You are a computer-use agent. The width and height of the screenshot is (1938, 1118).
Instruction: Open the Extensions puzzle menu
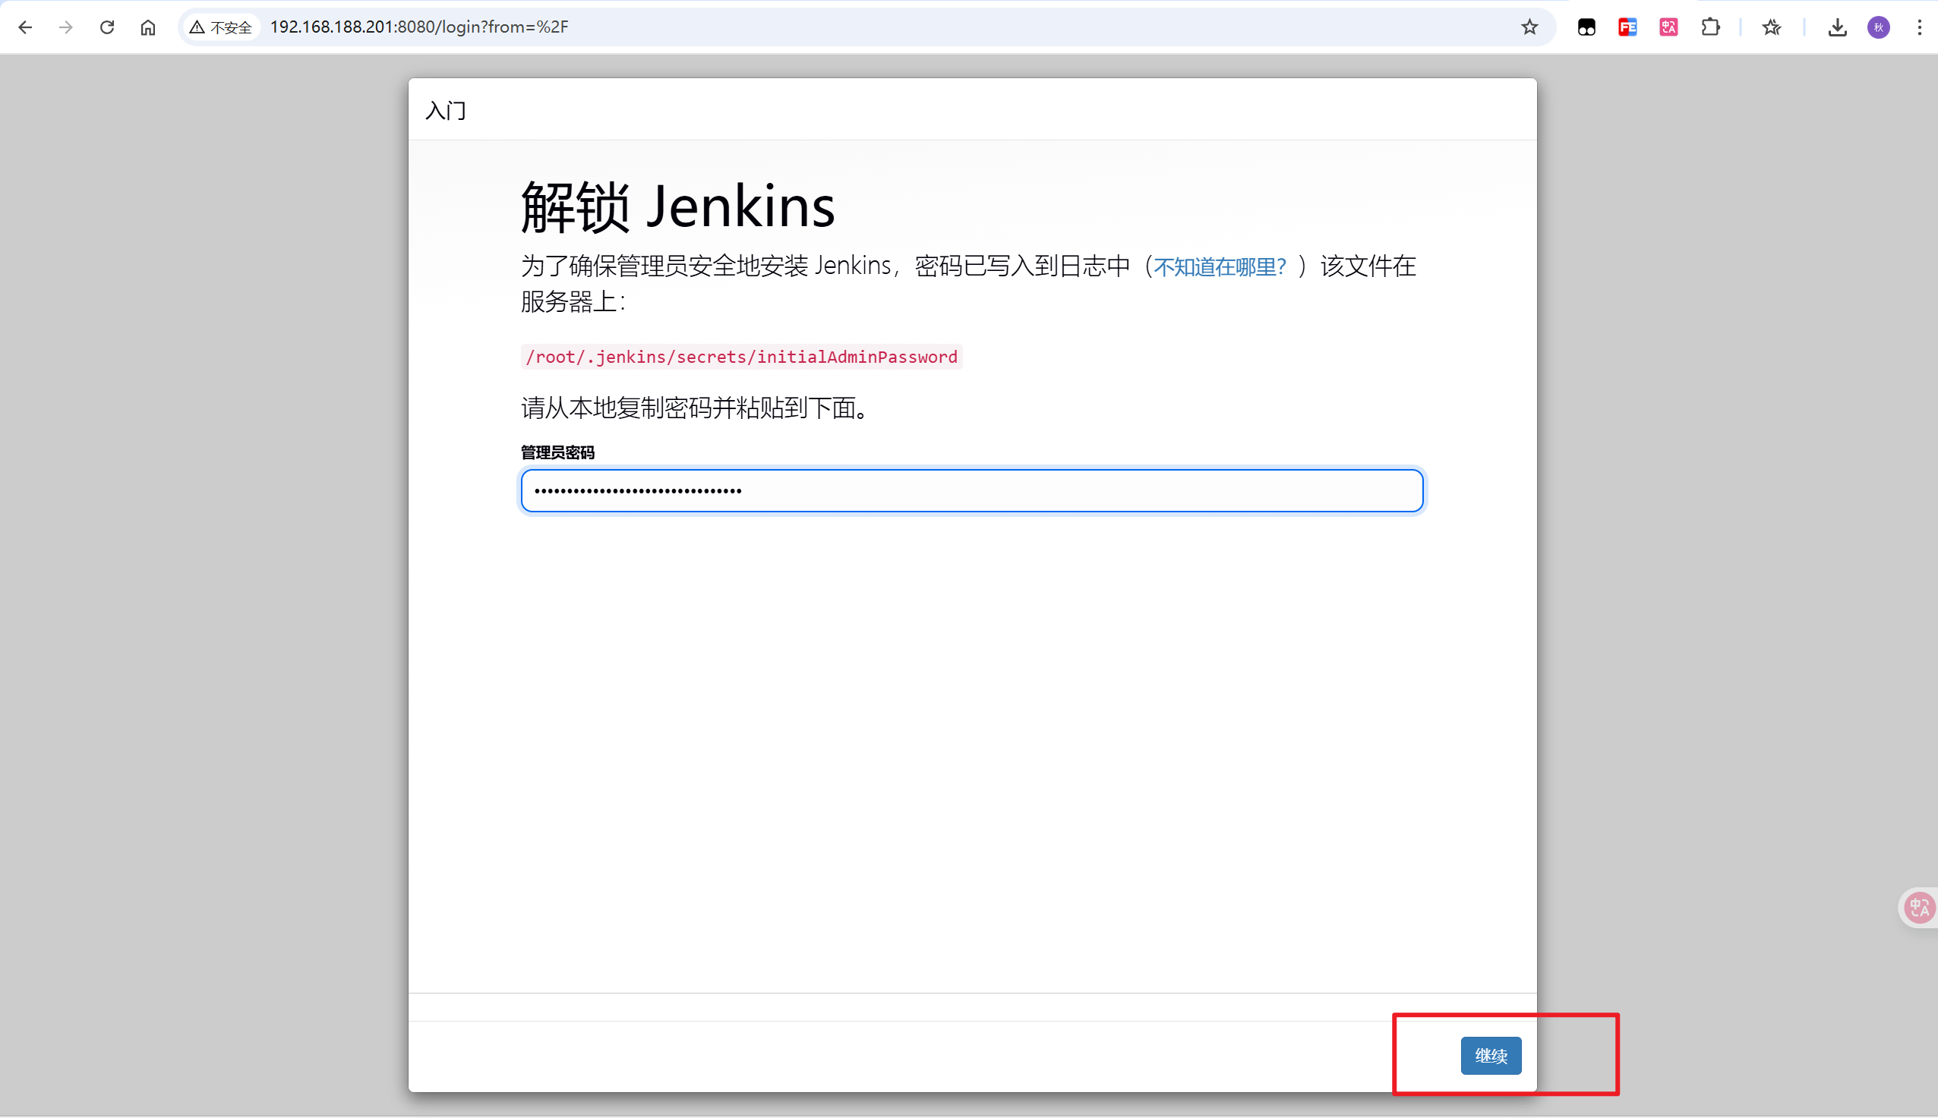pyautogui.click(x=1710, y=27)
